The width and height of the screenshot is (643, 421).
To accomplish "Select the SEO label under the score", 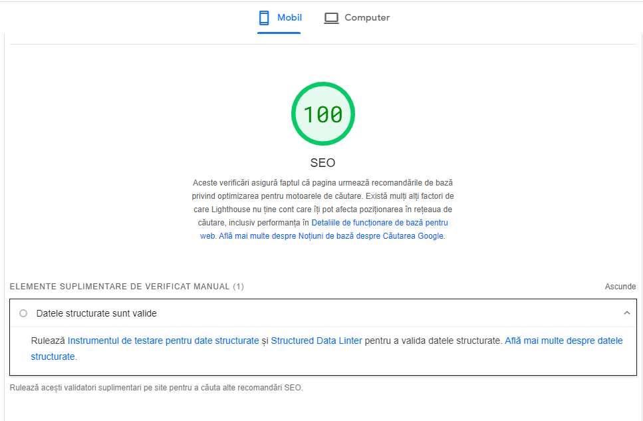I will (322, 162).
